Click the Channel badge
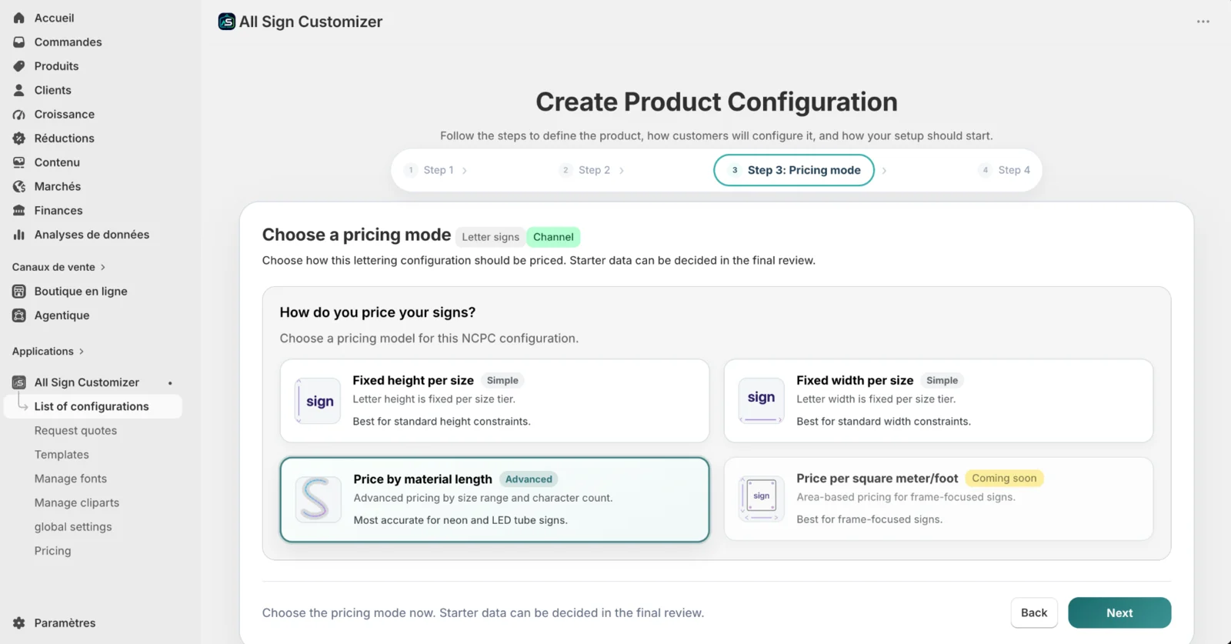The image size is (1231, 644). 553,237
